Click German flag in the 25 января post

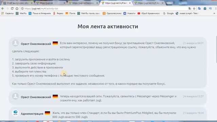click(55, 43)
